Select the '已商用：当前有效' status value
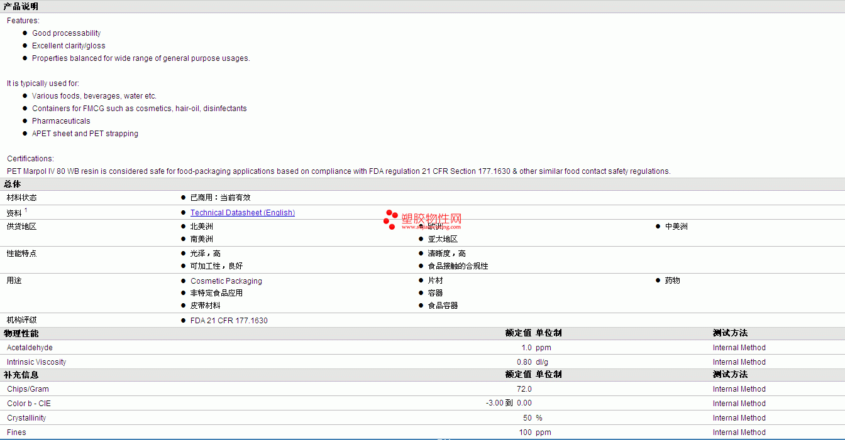 (220, 198)
